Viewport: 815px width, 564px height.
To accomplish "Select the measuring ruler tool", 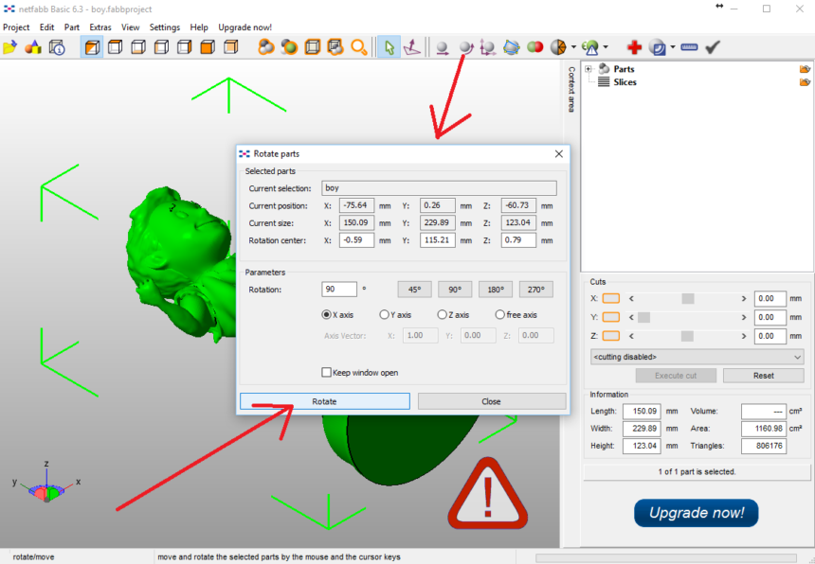I will (x=690, y=47).
